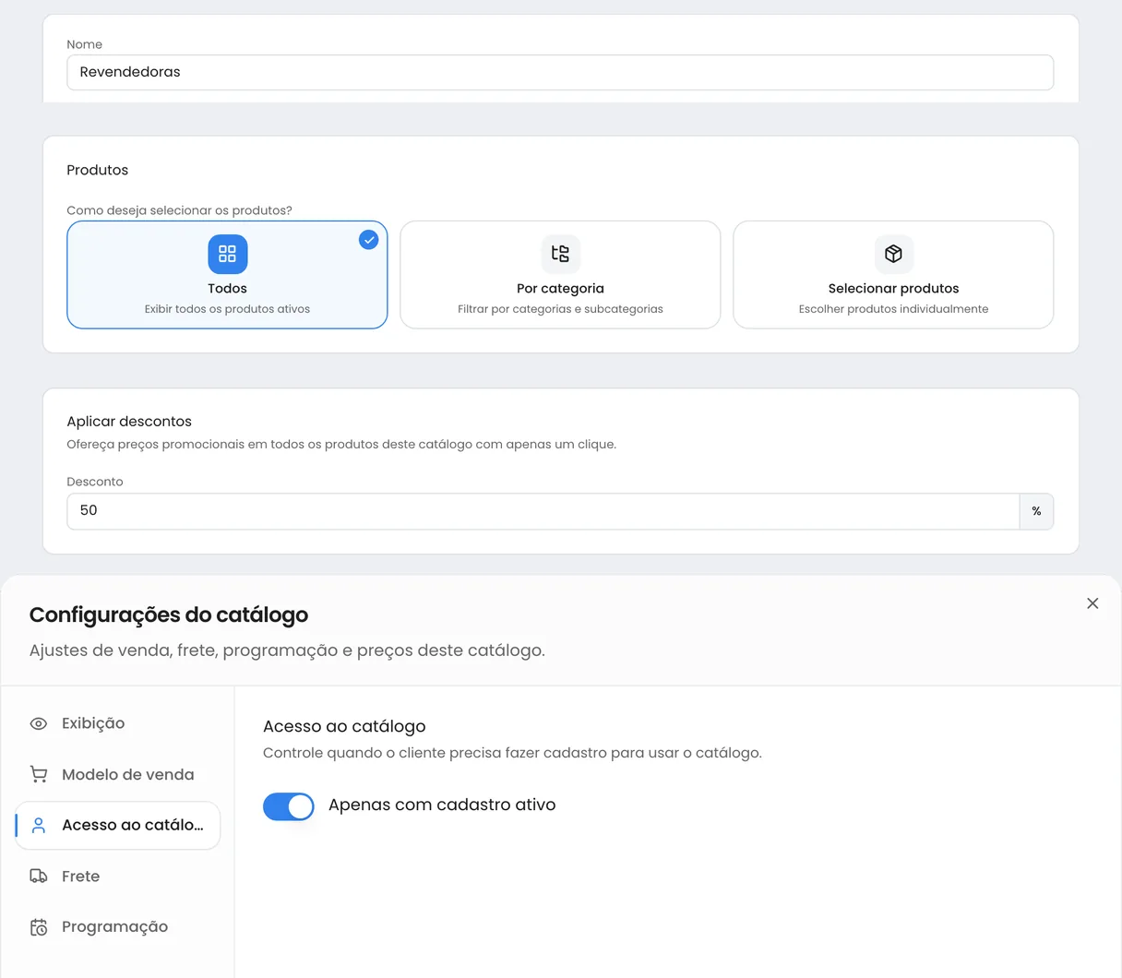Pick the Selecionar produtos option

coord(893,275)
